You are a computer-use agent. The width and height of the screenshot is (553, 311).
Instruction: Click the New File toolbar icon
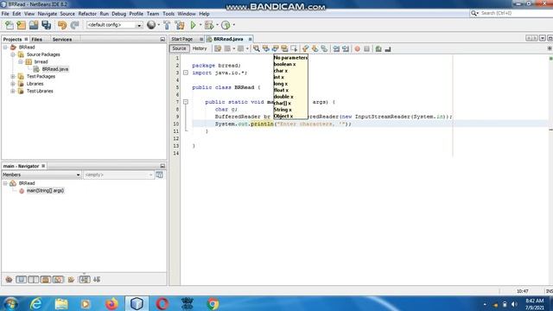click(x=10, y=25)
